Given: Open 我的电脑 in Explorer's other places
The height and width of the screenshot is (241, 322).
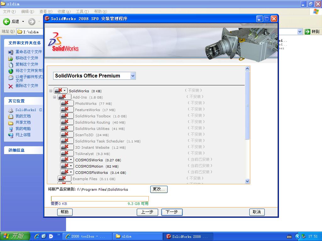Looking at the screenshot, I should pyautogui.click(x=23, y=128).
